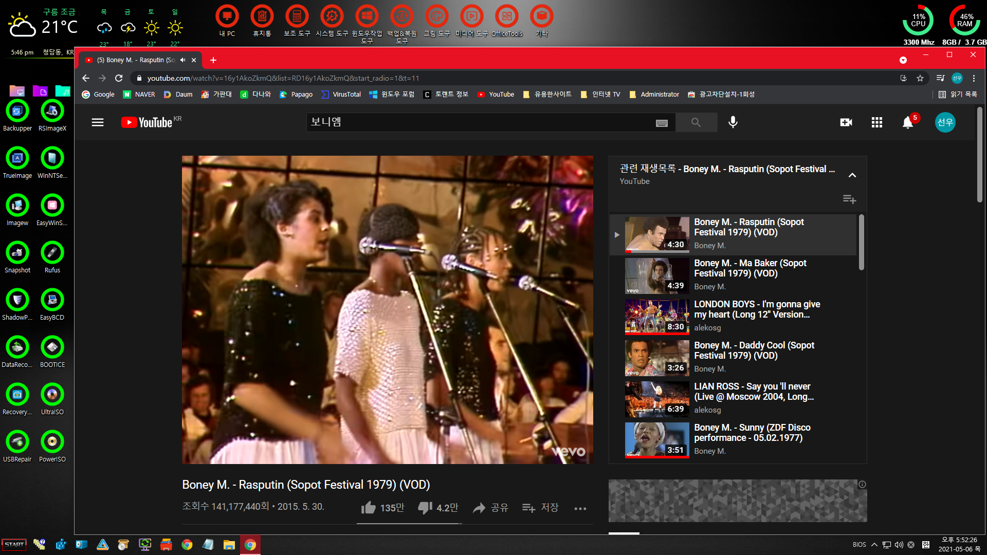The height and width of the screenshot is (555, 987).
Task: Open the NAVER bookmark
Action: pos(139,95)
